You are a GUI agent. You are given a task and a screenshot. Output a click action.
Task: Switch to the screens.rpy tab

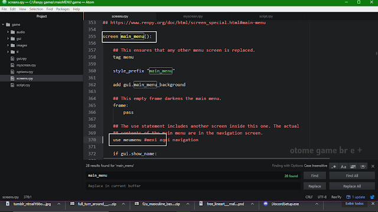[x=120, y=16]
